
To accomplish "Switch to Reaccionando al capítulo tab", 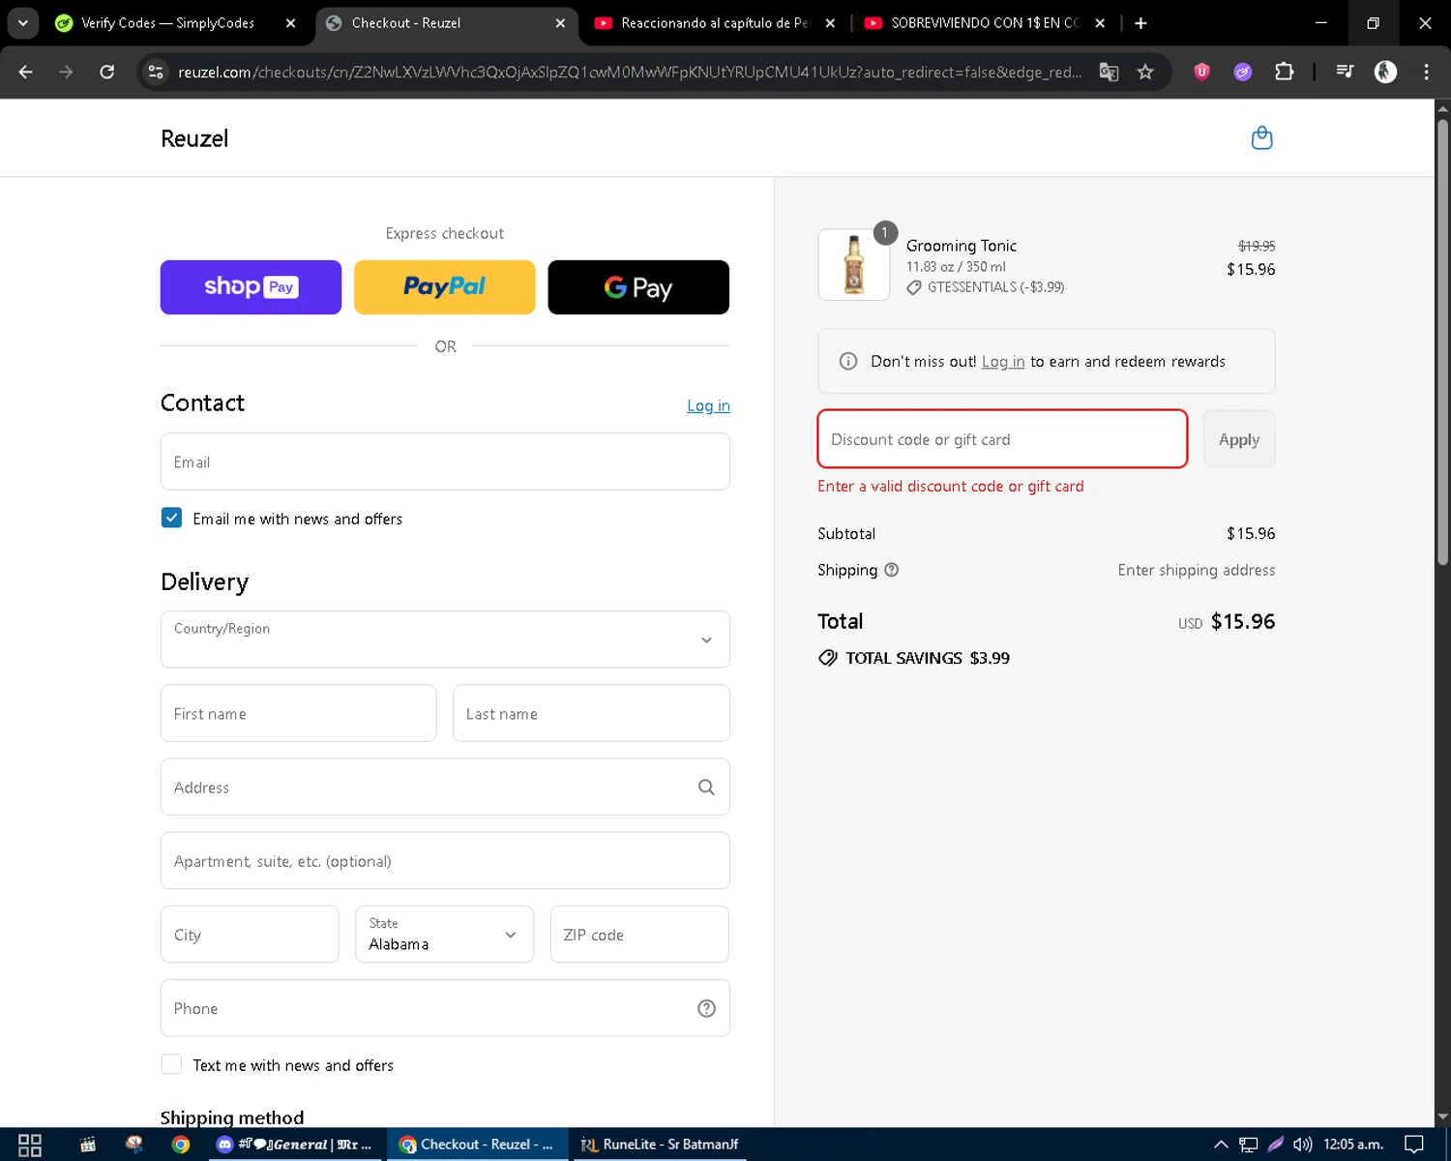I will pos(714,23).
